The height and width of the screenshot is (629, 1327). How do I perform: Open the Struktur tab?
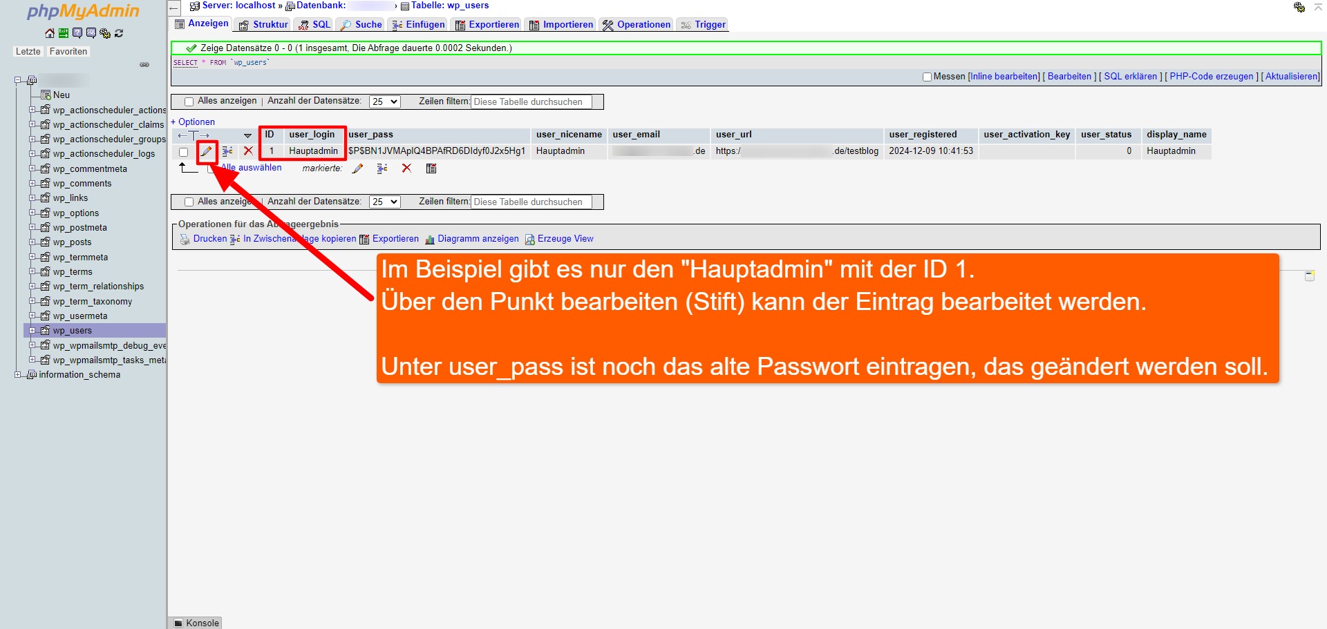pos(263,25)
